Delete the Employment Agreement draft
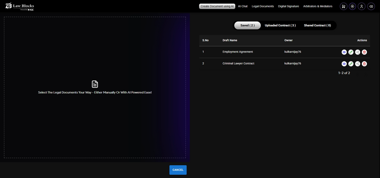 coord(364,52)
